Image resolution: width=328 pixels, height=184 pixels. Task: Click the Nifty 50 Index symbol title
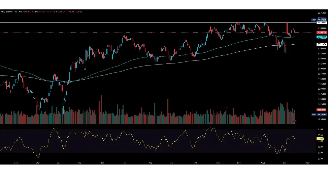pyautogui.click(x=7, y=12)
